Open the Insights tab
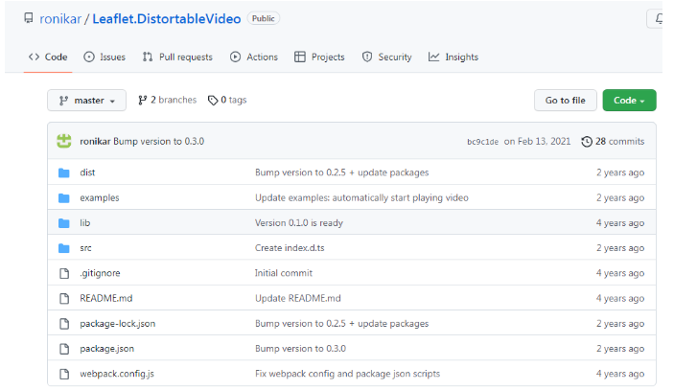The width and height of the screenshot is (674, 390). click(x=453, y=57)
